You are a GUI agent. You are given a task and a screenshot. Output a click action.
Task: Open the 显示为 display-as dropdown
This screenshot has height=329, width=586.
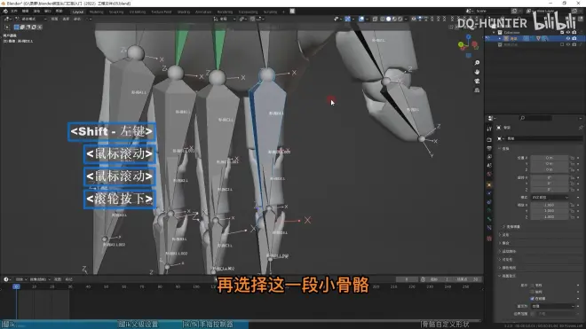[553, 306]
